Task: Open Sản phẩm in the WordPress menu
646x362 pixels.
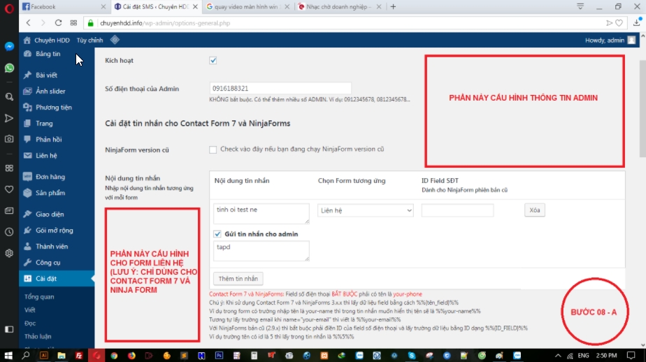Action: [x=50, y=193]
